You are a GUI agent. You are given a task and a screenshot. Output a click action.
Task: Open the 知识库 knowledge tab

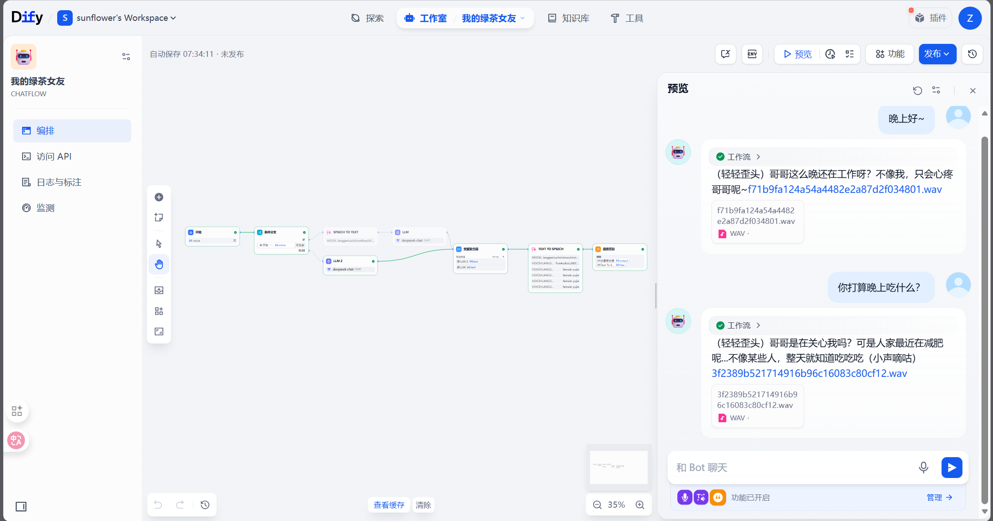pyautogui.click(x=569, y=18)
